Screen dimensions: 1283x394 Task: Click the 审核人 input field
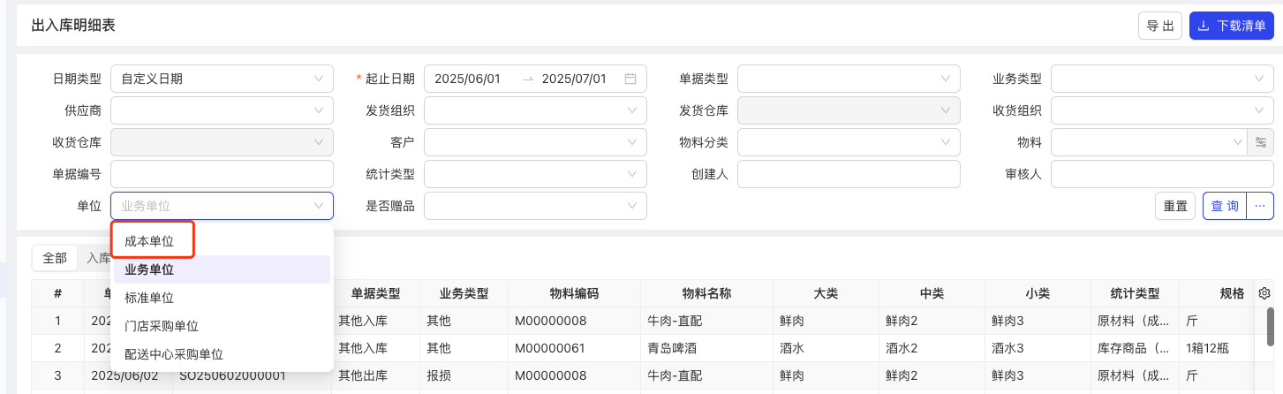(1162, 174)
